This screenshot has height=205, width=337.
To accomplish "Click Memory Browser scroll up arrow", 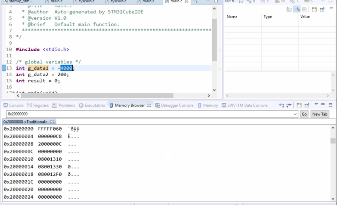I will point(333,128).
